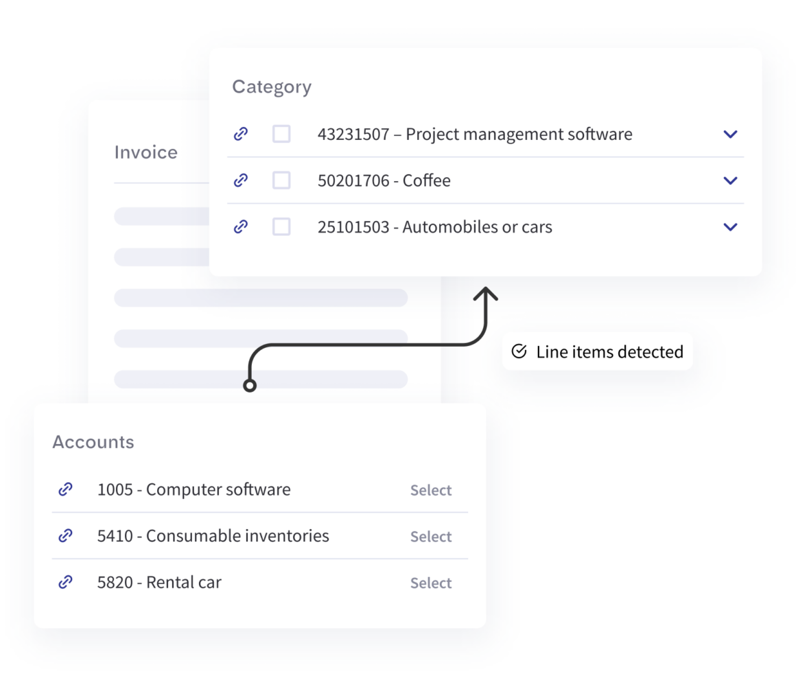The height and width of the screenshot is (676, 796).
Task: Click the text 25101503 - Automobiles or cars
Action: (434, 227)
